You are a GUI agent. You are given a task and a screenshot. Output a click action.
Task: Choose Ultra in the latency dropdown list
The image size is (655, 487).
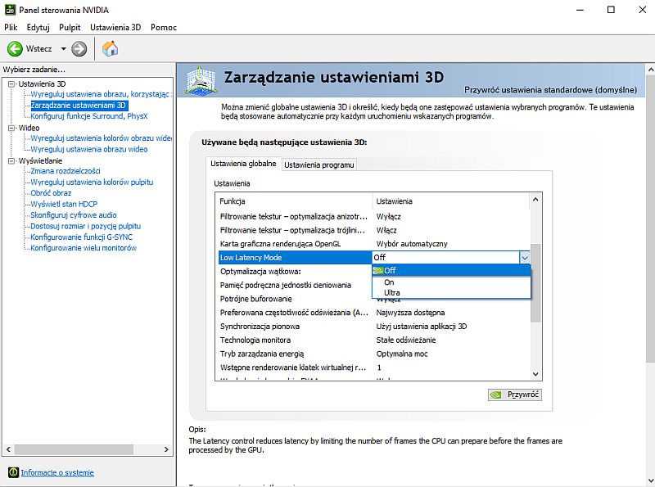[x=451, y=293]
